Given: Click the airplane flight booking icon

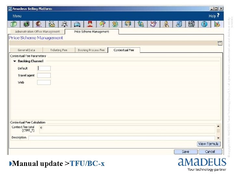Looking at the screenshot, I should pyautogui.click(x=52, y=24).
